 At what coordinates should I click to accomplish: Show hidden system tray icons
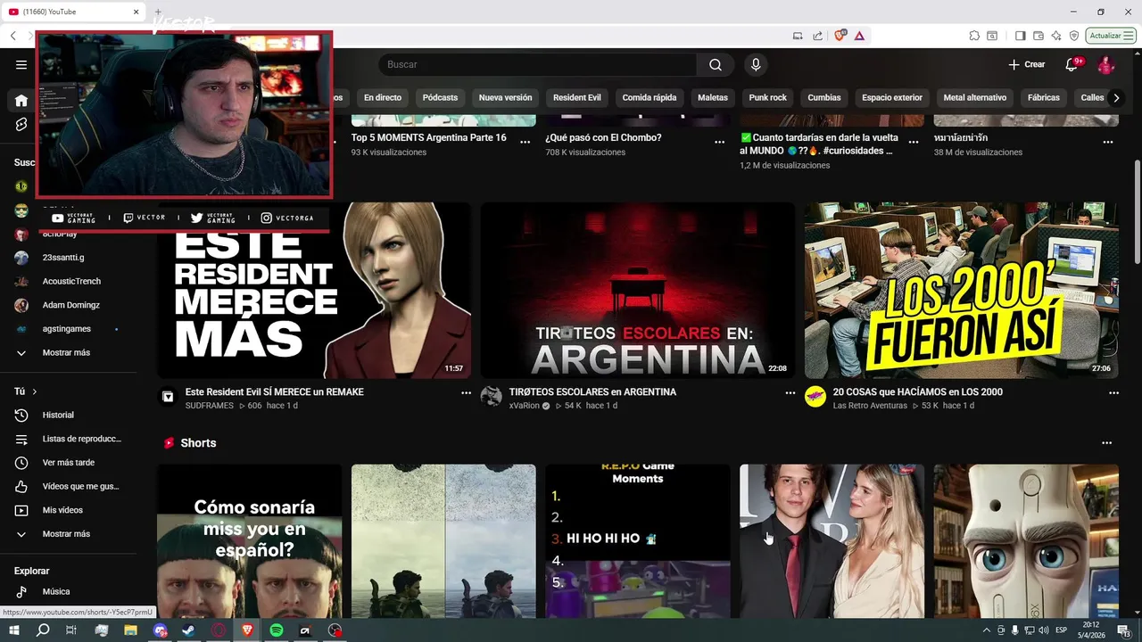986,630
